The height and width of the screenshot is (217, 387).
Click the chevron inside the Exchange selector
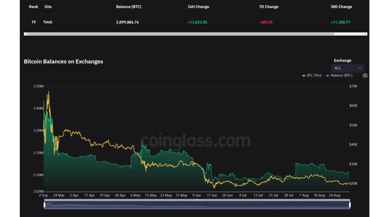[x=360, y=68]
